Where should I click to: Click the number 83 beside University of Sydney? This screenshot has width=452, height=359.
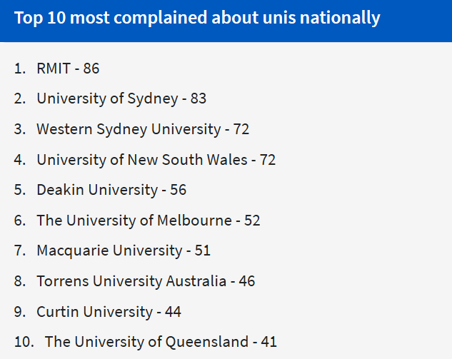point(199,99)
